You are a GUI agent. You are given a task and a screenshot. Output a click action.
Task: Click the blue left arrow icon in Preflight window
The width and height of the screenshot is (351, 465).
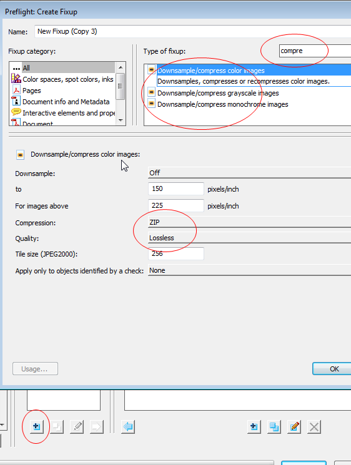click(x=128, y=427)
